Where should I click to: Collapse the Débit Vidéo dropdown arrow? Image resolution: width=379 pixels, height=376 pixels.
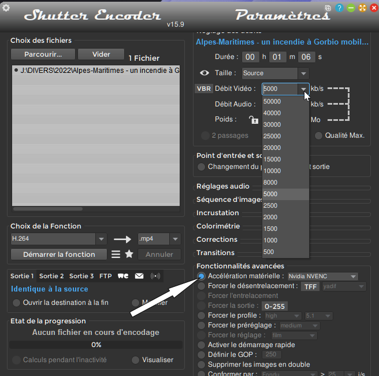pos(303,89)
